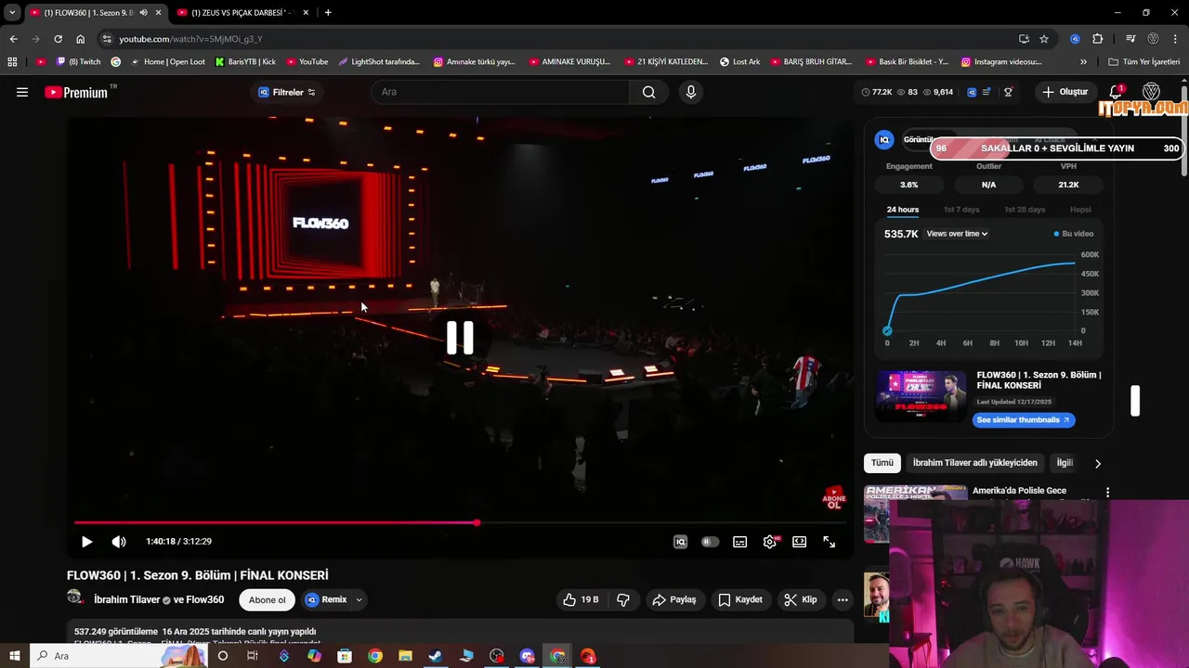Enter fullscreen mode
The height and width of the screenshot is (668, 1189).
click(830, 542)
